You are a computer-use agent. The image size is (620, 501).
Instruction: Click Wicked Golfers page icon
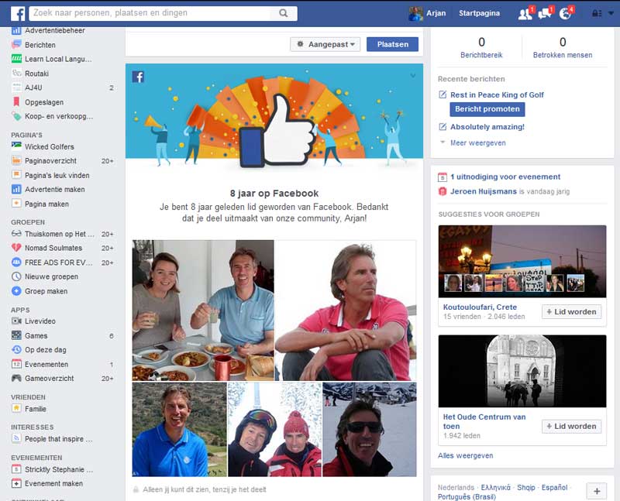click(x=16, y=146)
